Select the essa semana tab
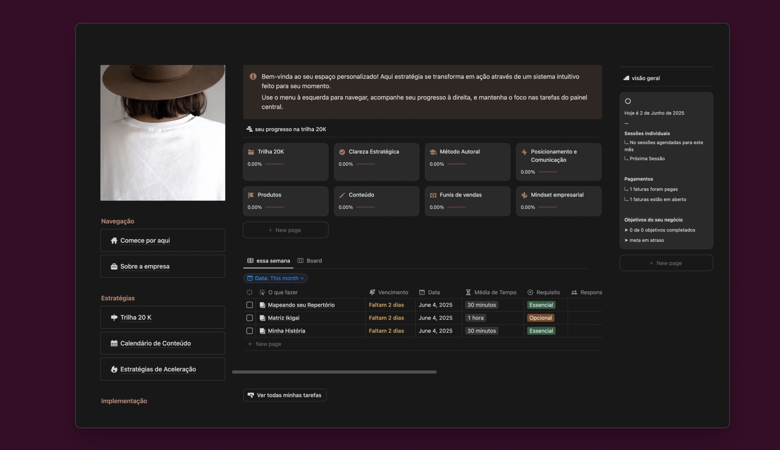 (272, 260)
